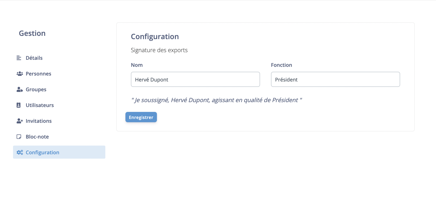
Task: Open the Invitations section
Action: (x=39, y=121)
